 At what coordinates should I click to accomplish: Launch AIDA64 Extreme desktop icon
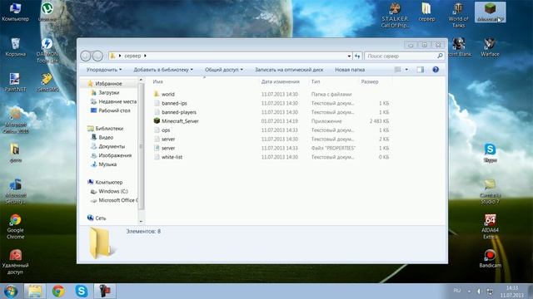coord(490,227)
